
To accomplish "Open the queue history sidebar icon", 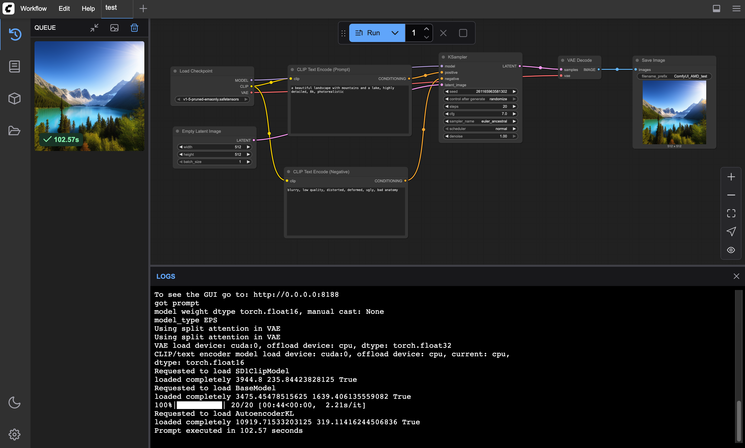I will pos(15,34).
